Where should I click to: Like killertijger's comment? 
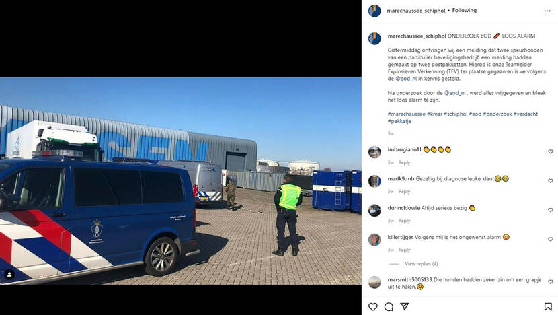(x=550, y=239)
